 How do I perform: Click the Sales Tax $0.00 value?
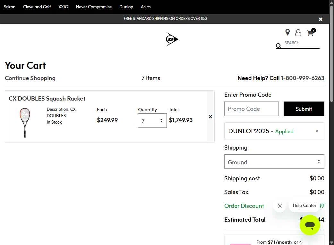pyautogui.click(x=317, y=192)
